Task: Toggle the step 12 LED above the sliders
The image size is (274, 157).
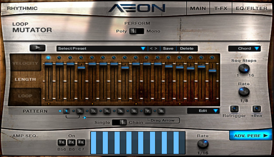Action: 169,57
